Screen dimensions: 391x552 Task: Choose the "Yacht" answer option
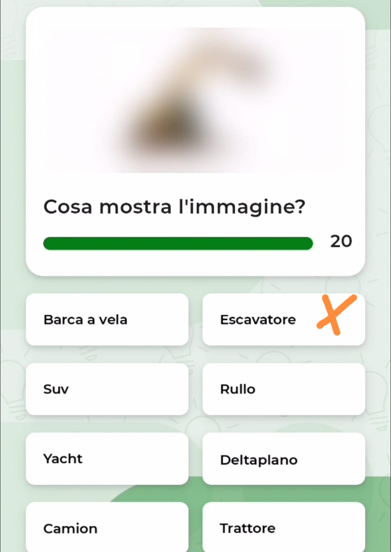(x=107, y=459)
